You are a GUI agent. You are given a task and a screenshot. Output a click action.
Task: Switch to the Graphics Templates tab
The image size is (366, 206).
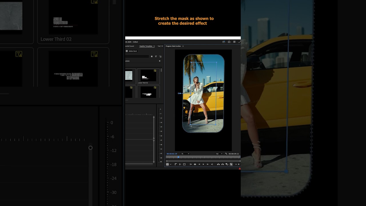pos(146,46)
